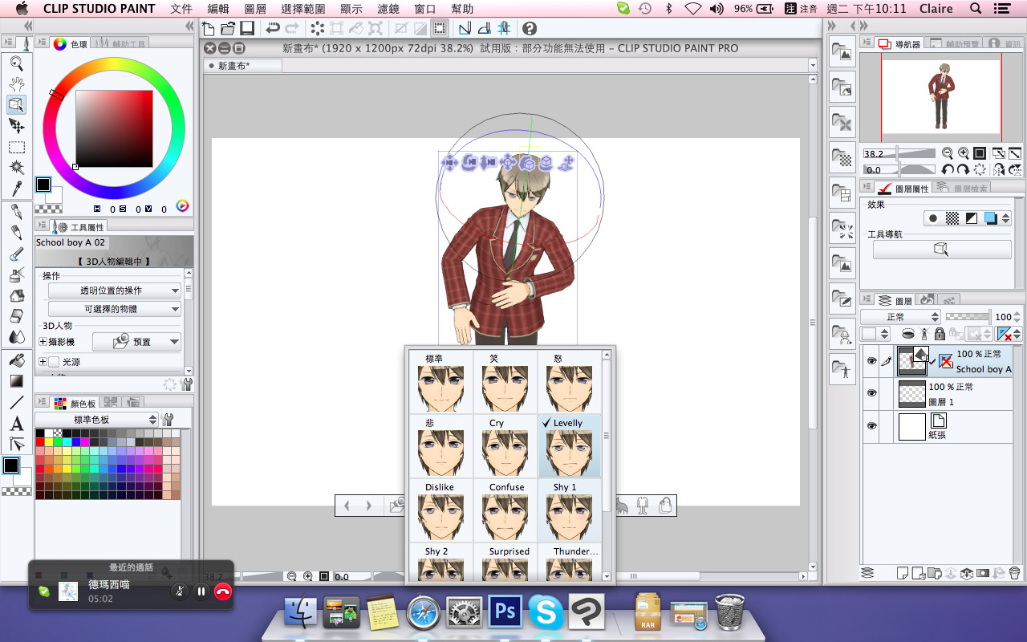This screenshot has height=642, width=1027.
Task: Select the camera pan icon above the 3D model
Action: (450, 161)
